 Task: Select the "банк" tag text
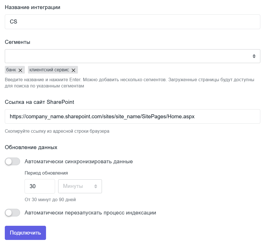pos(11,70)
